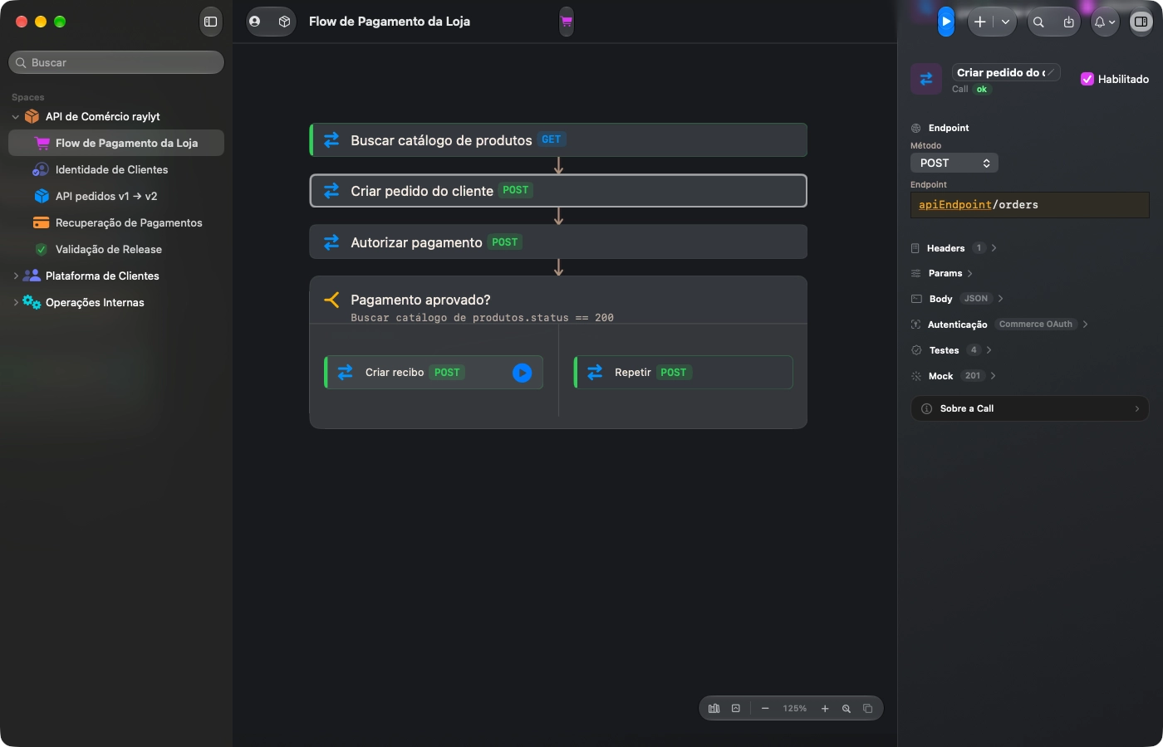Zoom in with the canvas plus icon
The height and width of the screenshot is (747, 1163).
click(825, 709)
